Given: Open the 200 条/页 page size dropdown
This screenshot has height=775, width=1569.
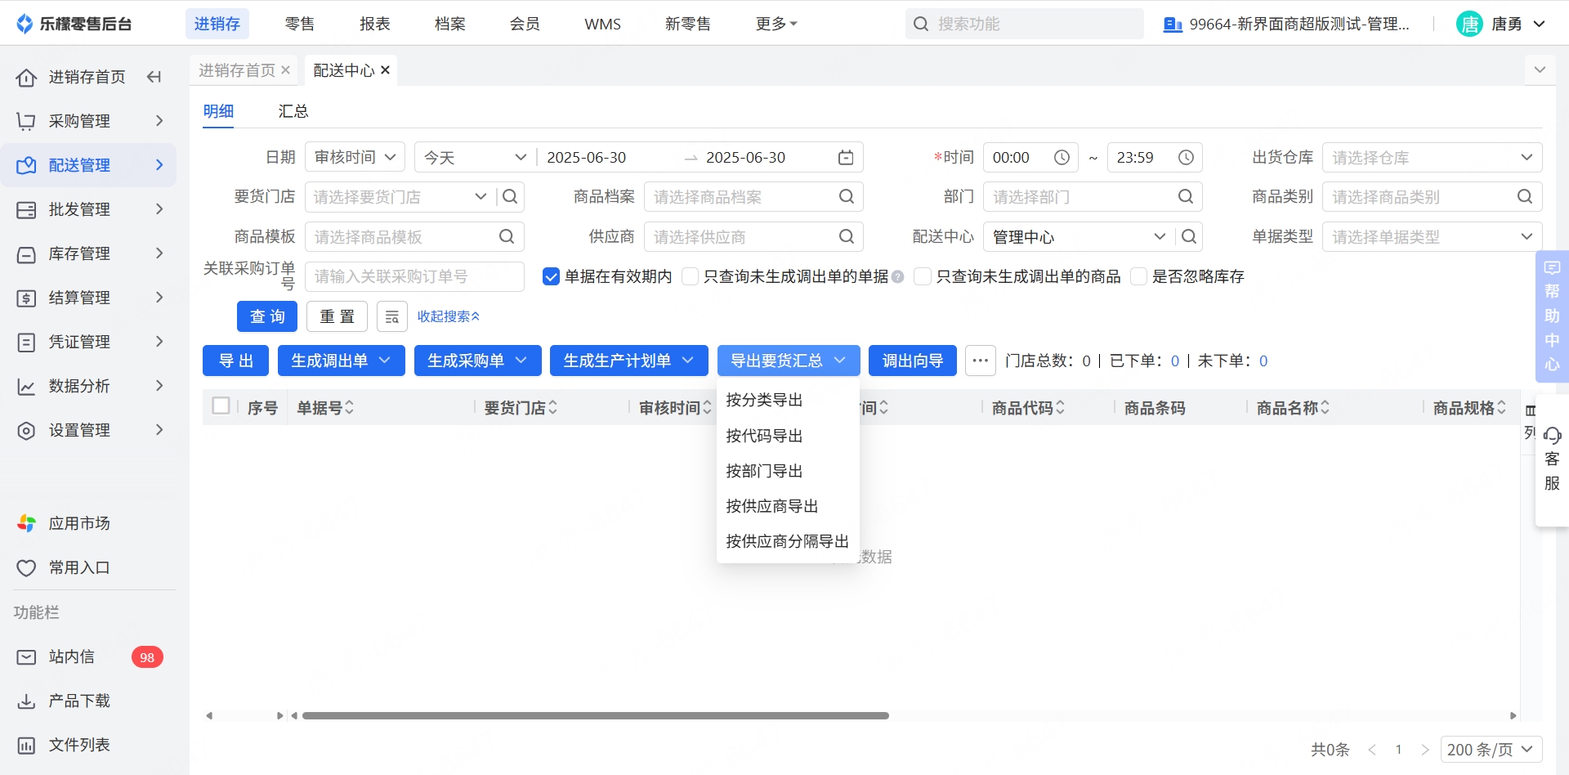Looking at the screenshot, I should coord(1491,750).
